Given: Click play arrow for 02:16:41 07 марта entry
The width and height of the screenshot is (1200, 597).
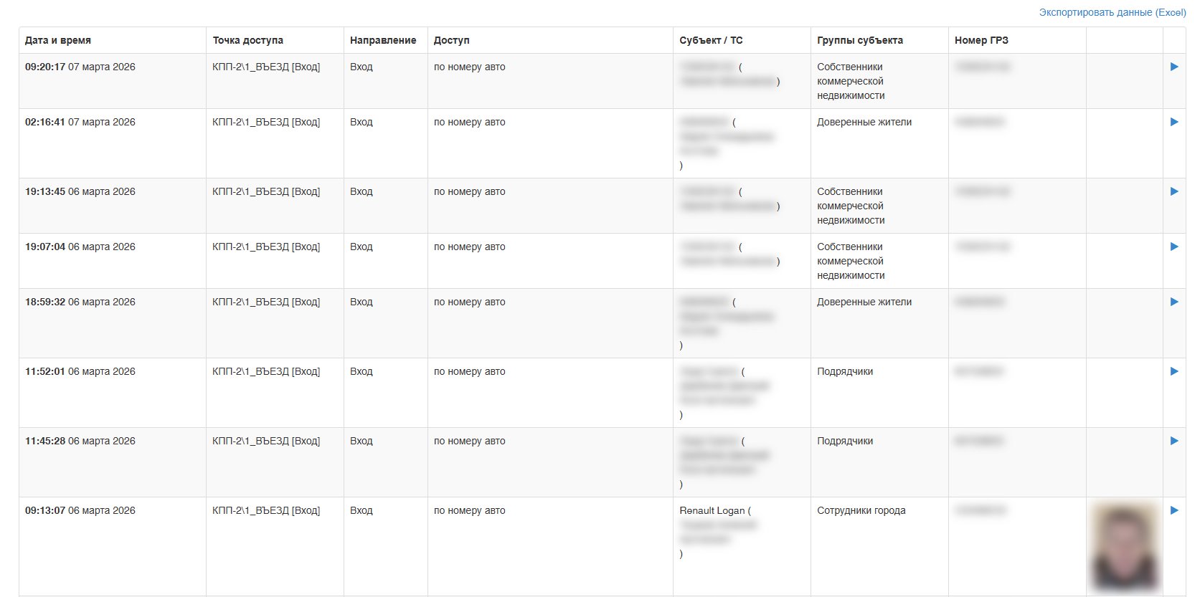Looking at the screenshot, I should pyautogui.click(x=1173, y=122).
